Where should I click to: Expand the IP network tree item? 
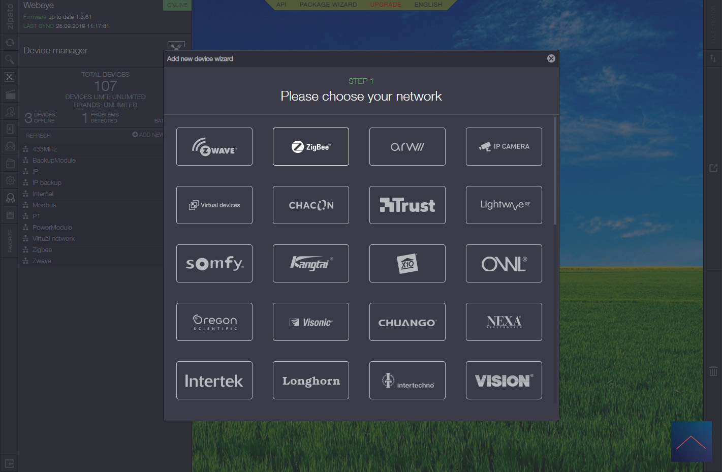point(35,172)
